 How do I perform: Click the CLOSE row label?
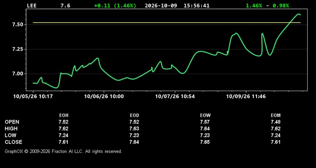click(13, 142)
